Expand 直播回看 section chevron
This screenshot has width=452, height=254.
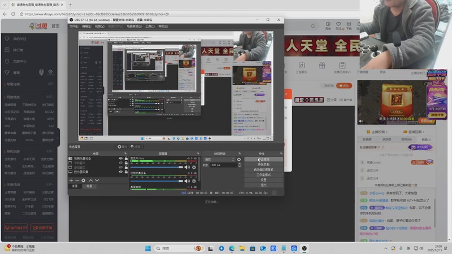tap(423, 132)
